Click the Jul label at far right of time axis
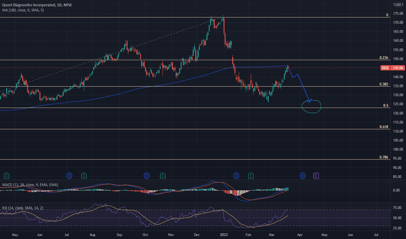 pos(376,235)
